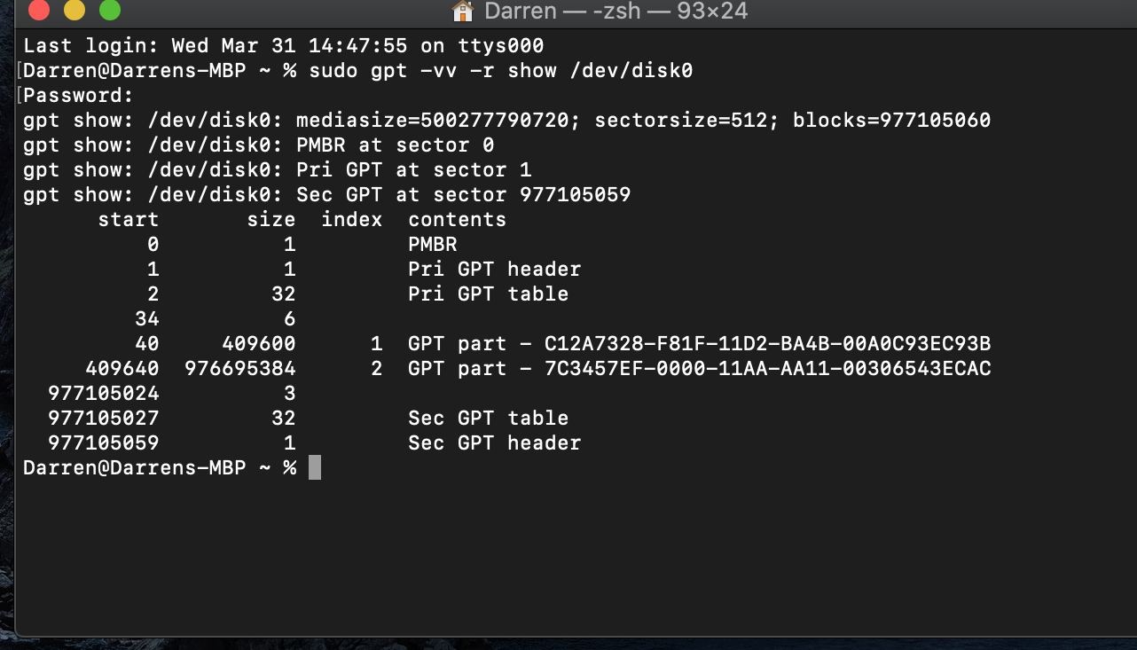Click the "contents" column header
The image size is (1137, 650).
click(x=457, y=220)
